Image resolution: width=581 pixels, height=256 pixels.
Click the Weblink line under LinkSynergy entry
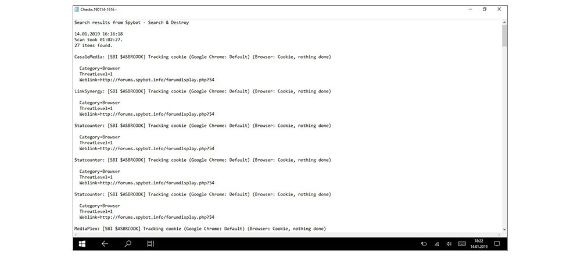click(x=147, y=114)
